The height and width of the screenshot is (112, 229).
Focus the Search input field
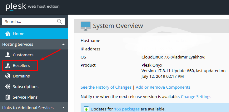[33, 21]
